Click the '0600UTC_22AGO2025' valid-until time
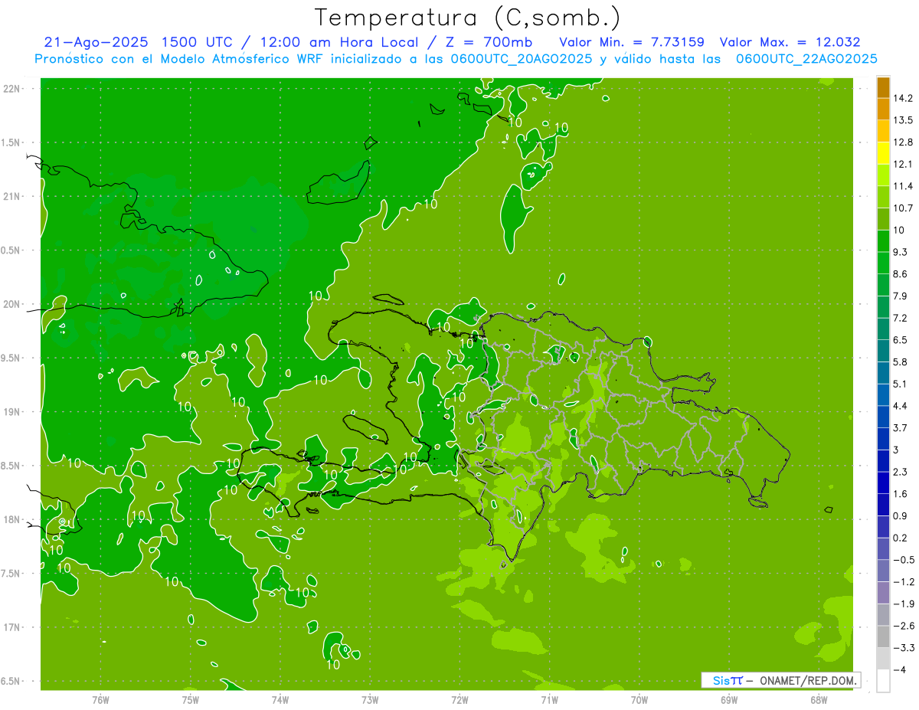The width and height of the screenshot is (919, 710). tap(806, 59)
